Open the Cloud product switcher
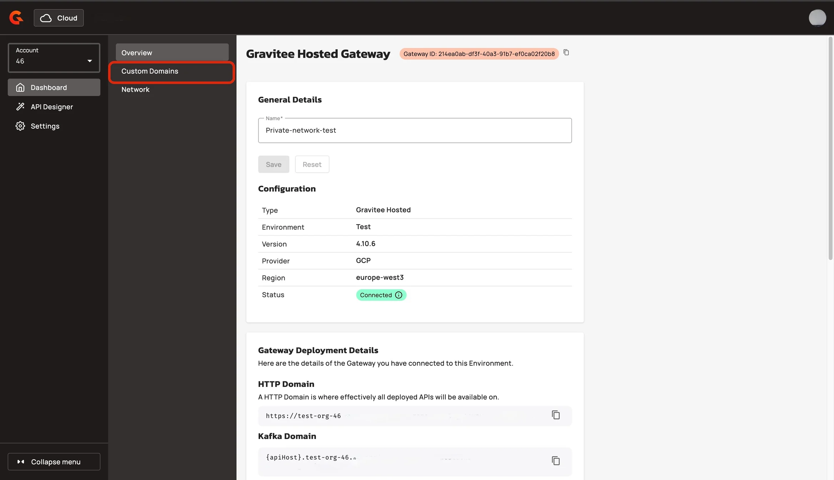834x480 pixels. click(x=59, y=18)
